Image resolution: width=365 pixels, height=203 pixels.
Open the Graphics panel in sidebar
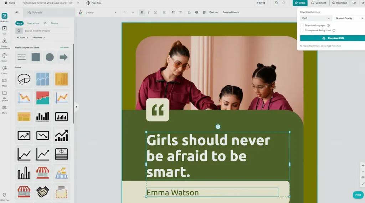[4, 17]
